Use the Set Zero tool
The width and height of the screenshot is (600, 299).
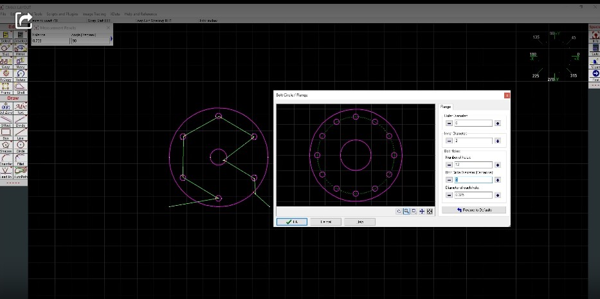6,108
